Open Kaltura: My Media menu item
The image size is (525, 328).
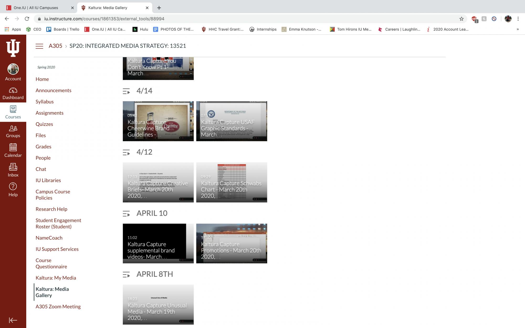coord(56,278)
